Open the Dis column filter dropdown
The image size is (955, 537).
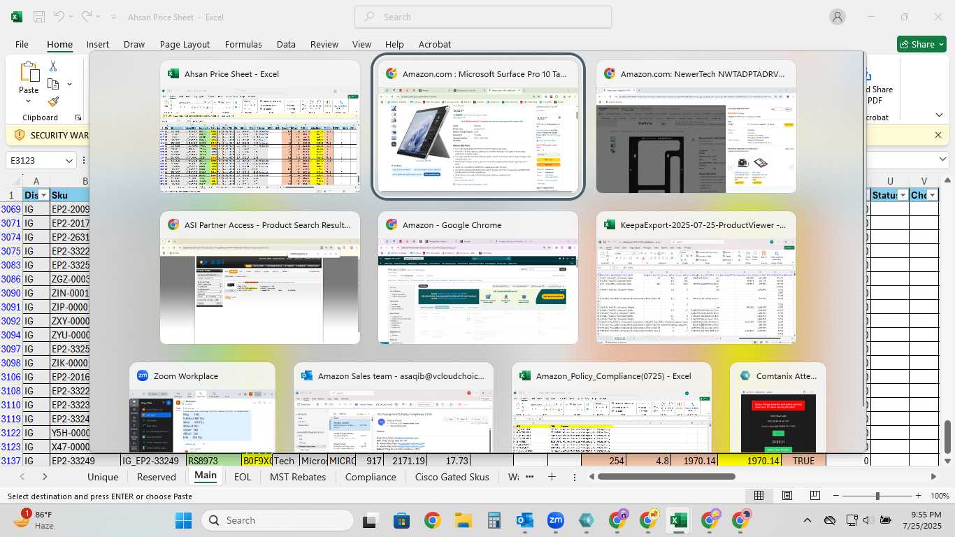[43, 195]
